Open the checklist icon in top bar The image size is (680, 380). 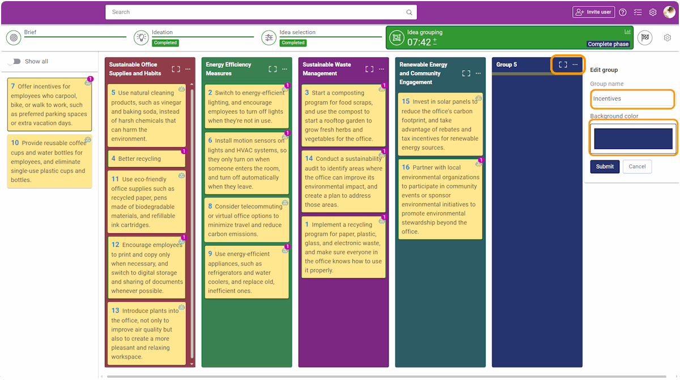click(x=637, y=12)
